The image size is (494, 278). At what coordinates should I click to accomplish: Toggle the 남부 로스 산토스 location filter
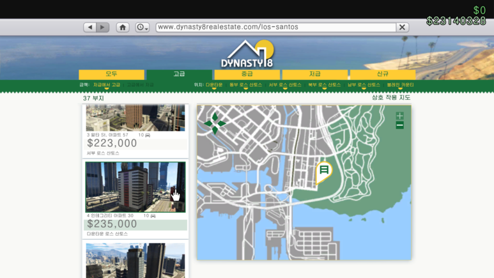pyautogui.click(x=364, y=85)
